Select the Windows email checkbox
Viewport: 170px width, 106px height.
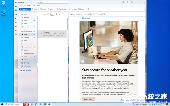point(41,33)
